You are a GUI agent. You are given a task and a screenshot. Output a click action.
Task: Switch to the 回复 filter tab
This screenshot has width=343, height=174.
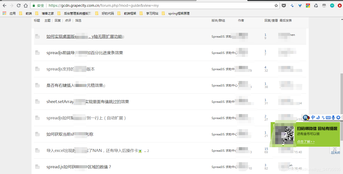(x=58, y=21)
